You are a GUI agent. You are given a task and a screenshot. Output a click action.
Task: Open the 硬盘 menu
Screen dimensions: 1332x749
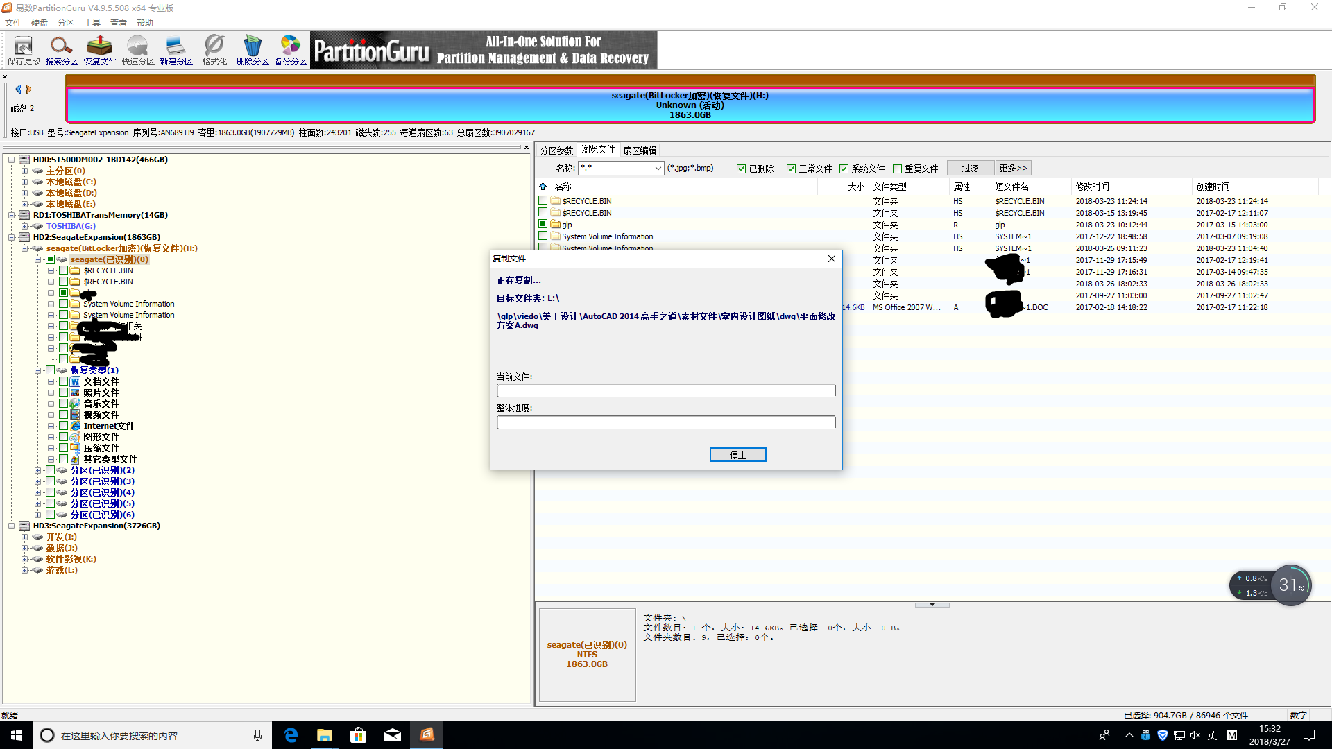point(40,22)
